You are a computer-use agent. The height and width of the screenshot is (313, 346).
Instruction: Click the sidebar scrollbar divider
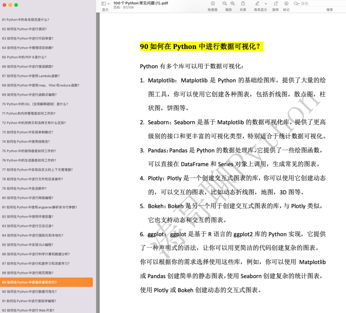coord(98,163)
